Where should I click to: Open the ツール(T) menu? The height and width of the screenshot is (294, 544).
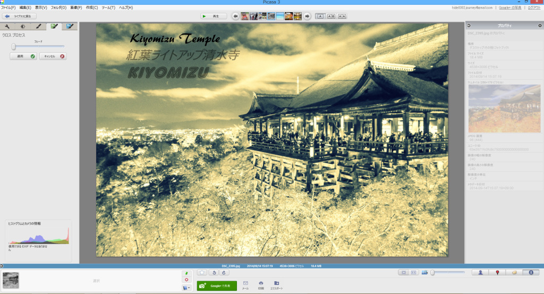(x=109, y=7)
